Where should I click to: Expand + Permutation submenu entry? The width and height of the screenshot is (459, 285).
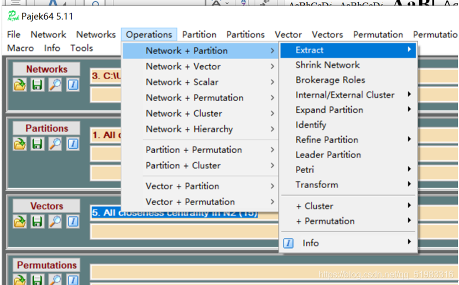(x=348, y=221)
